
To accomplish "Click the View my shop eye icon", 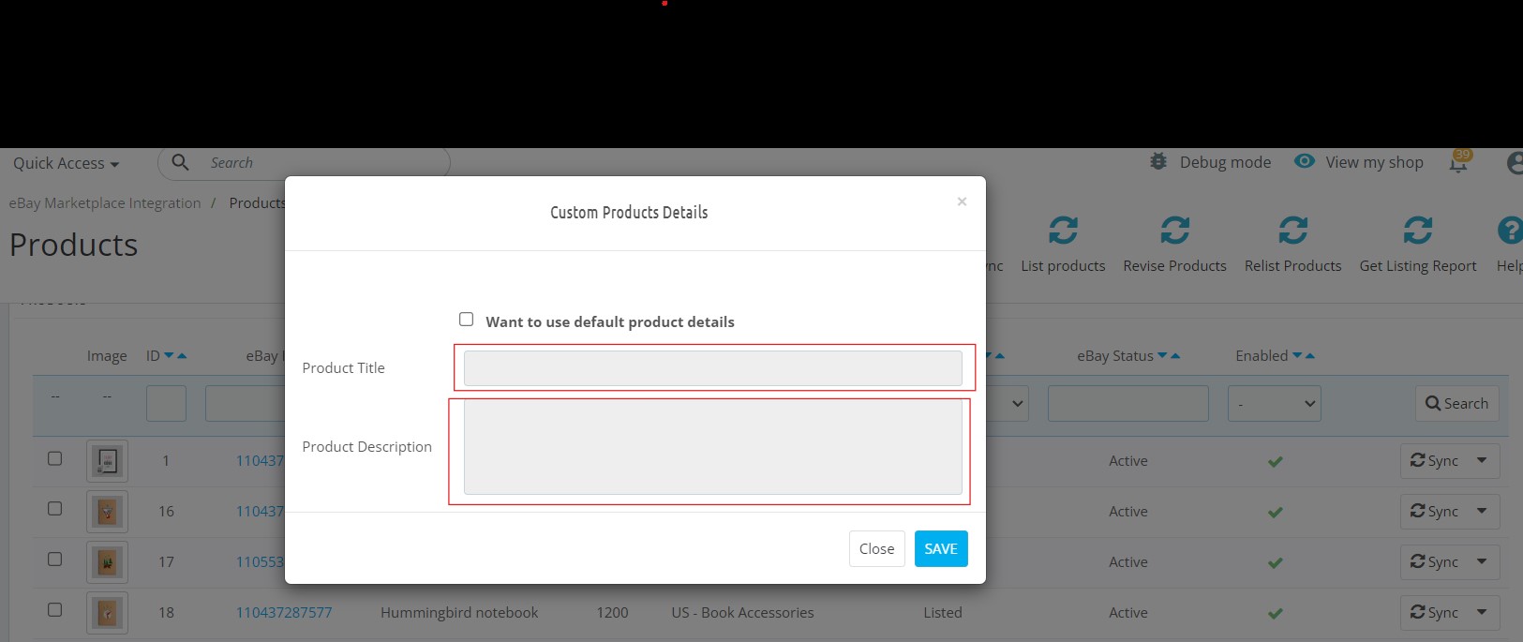I will 1304,161.
